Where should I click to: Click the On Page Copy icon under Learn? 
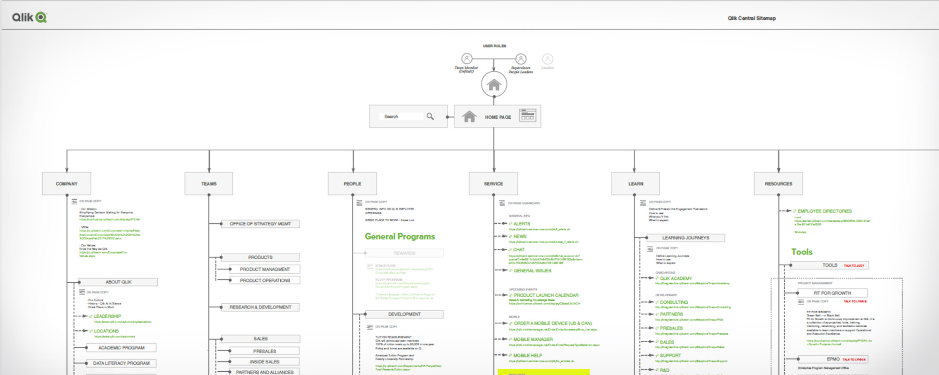tap(643, 202)
